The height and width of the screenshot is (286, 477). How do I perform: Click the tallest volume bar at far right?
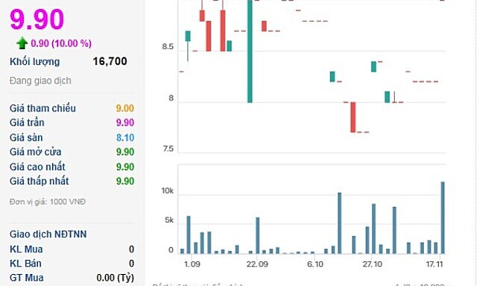[442, 217]
